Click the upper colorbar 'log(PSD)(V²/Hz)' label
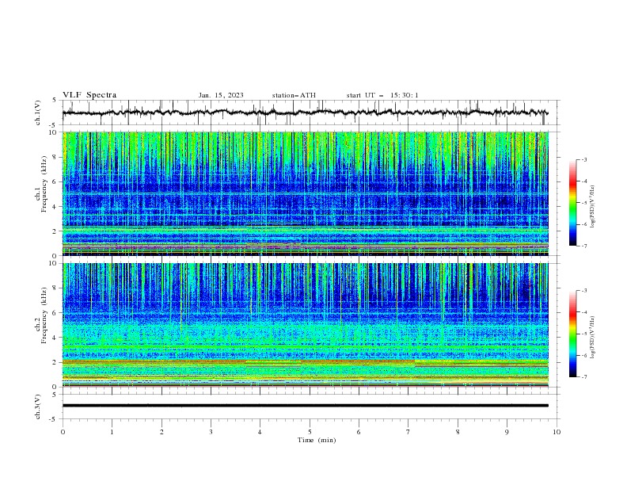The image size is (627, 485). coord(593,207)
